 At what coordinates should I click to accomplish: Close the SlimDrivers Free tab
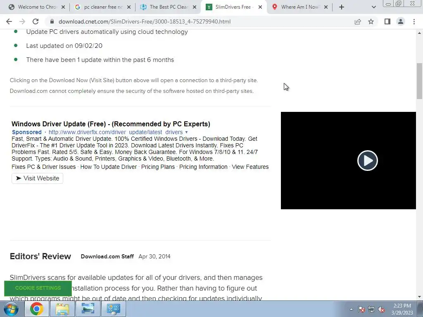[x=260, y=7]
